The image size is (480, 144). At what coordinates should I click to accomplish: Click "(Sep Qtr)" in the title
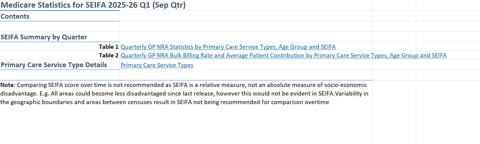(x=169, y=5)
